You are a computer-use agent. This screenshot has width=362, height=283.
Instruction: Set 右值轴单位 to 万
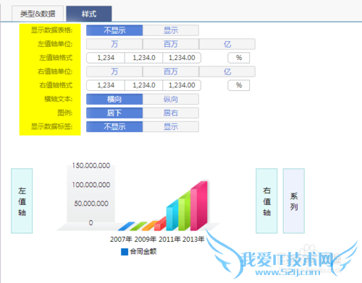tap(114, 71)
